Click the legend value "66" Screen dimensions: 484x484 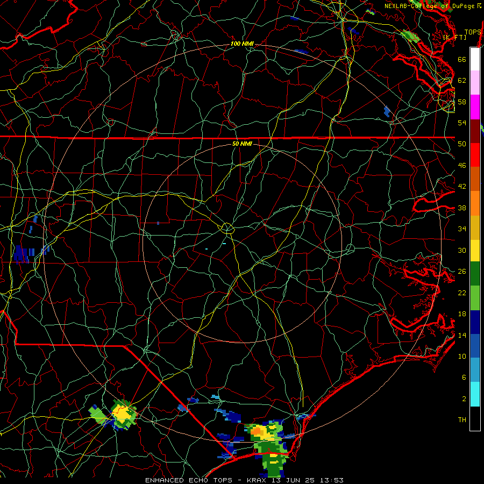click(462, 59)
